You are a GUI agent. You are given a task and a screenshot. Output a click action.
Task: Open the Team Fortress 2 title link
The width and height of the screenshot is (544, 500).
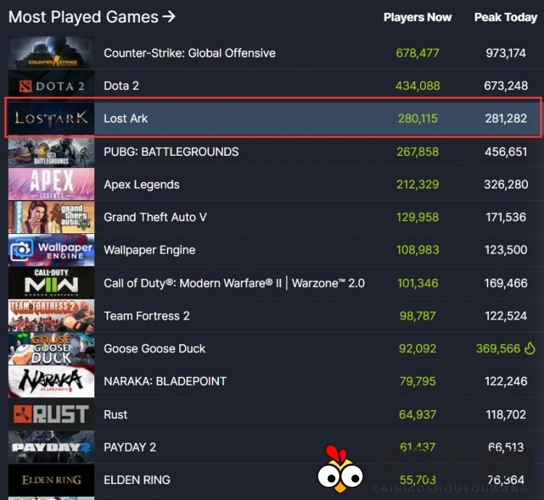pos(147,316)
